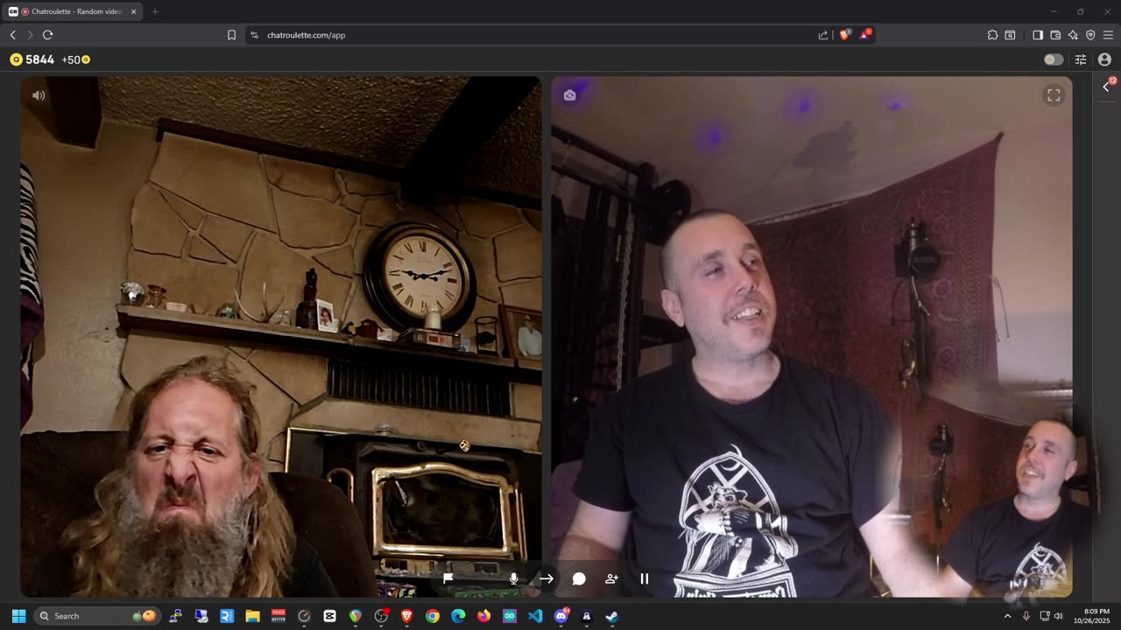The width and height of the screenshot is (1121, 630).
Task: Click the +50 coins bonus
Action: [x=76, y=59]
